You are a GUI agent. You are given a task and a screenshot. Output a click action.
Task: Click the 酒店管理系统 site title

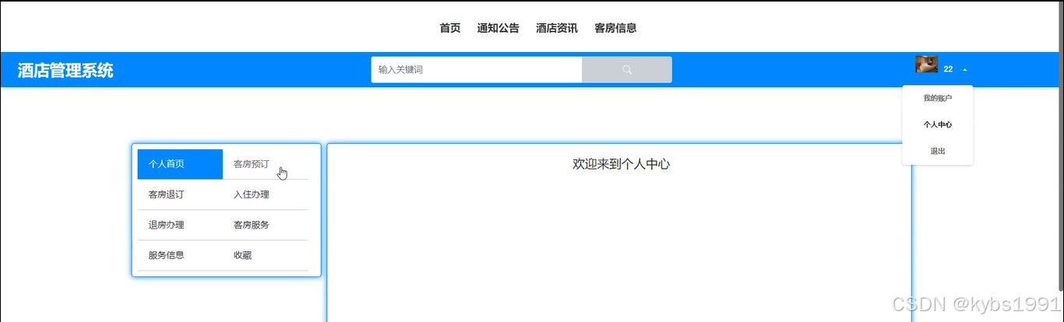coord(65,71)
